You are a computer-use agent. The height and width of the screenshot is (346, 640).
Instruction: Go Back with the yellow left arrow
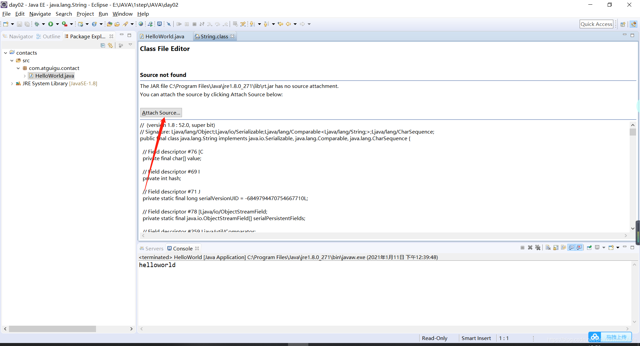(x=288, y=24)
